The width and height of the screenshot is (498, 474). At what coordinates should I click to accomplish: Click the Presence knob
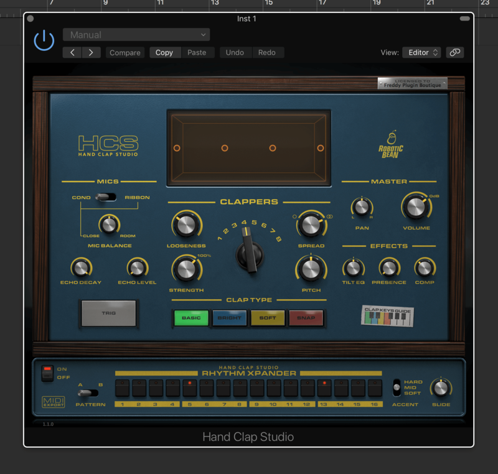coord(389,268)
